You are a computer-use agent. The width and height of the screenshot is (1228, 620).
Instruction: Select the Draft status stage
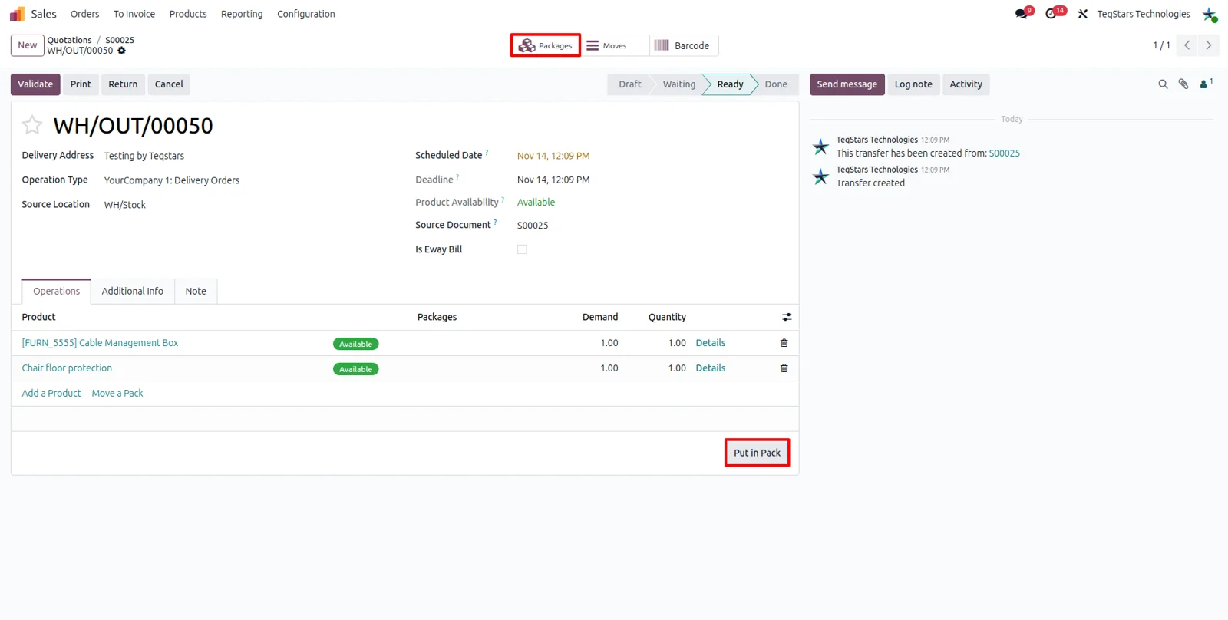click(x=629, y=84)
